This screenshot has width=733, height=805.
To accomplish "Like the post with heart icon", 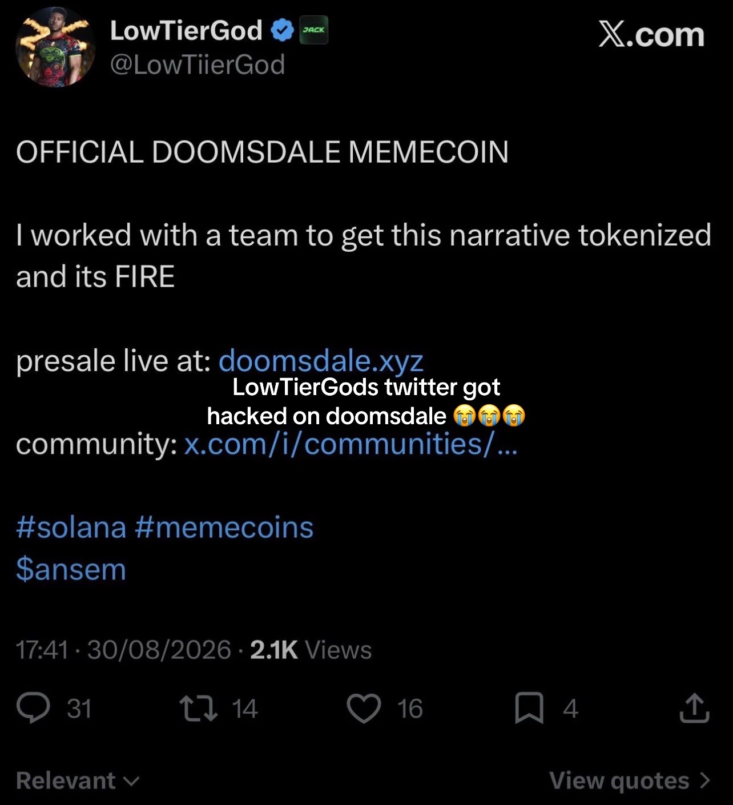I will (364, 709).
